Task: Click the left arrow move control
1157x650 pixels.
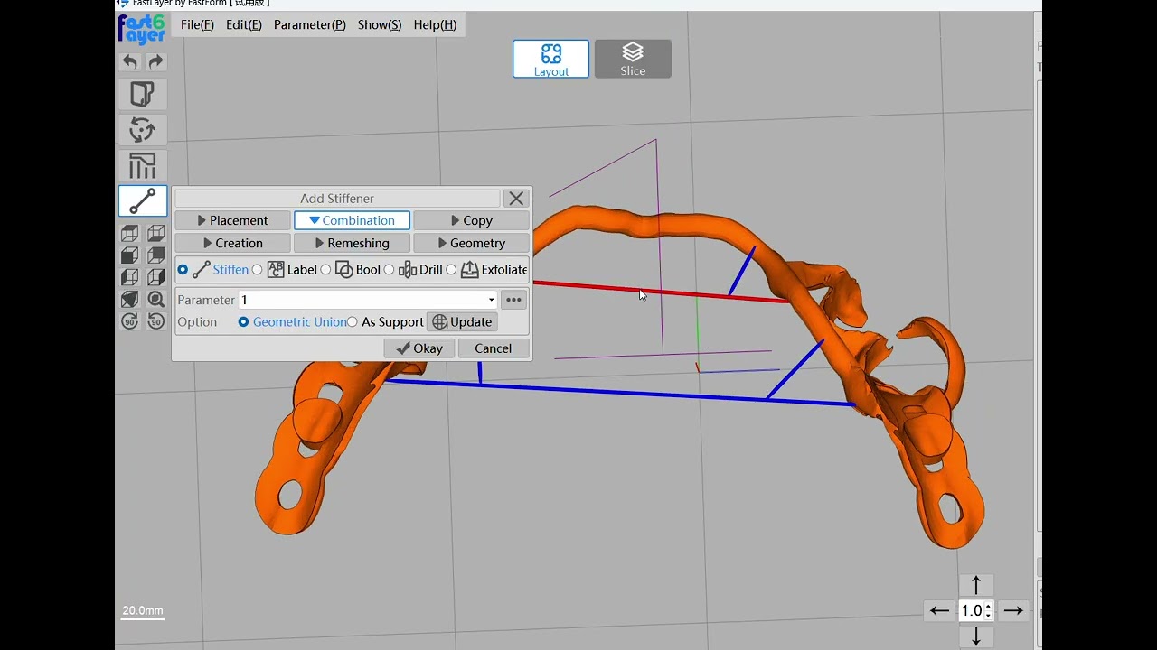Action: (x=940, y=611)
